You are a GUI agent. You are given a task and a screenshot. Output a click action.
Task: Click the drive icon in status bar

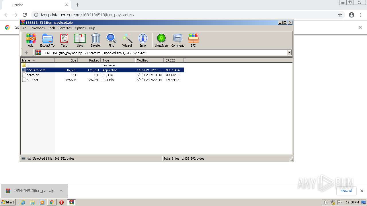coord(24,159)
